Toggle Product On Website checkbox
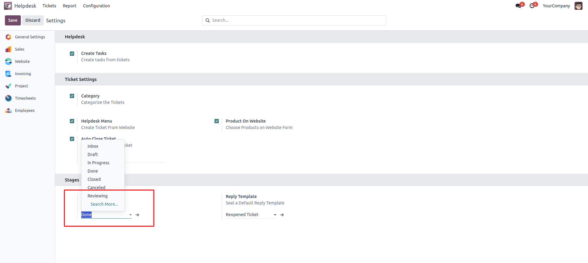 pos(217,121)
